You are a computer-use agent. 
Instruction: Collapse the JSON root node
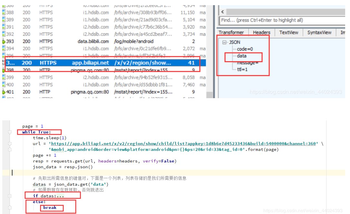(x=224, y=42)
